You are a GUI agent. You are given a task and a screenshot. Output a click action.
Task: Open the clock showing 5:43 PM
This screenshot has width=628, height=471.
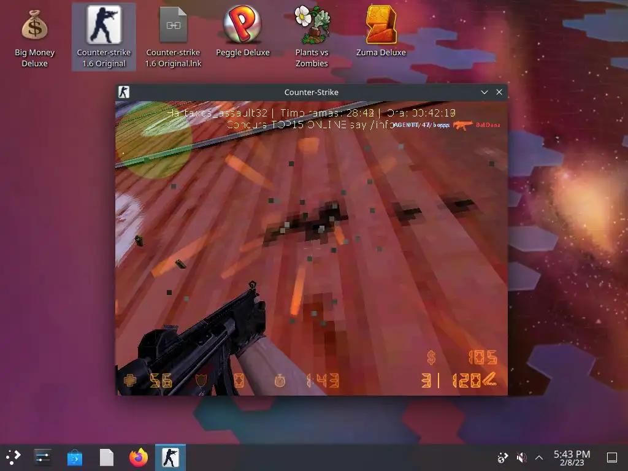[572, 458]
